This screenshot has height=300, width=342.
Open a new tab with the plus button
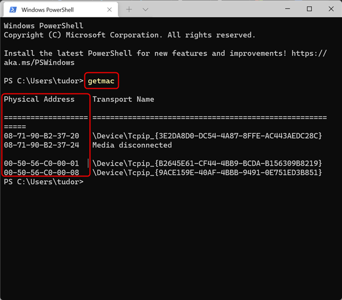pyautogui.click(x=129, y=9)
